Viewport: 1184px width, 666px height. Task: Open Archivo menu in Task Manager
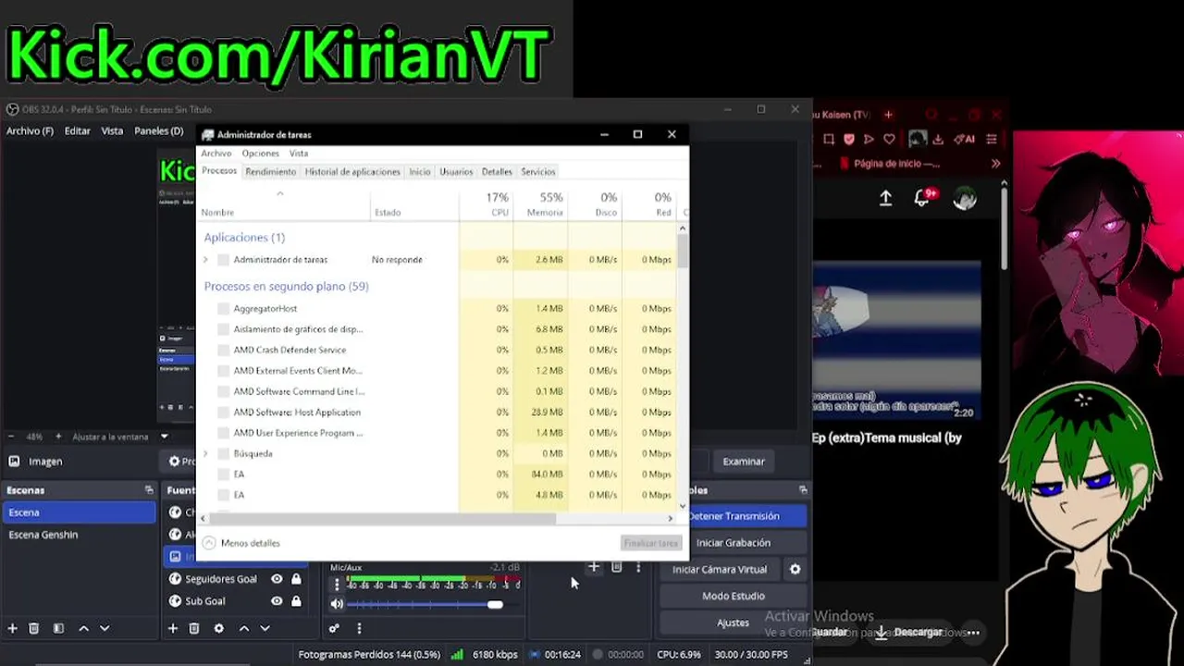pos(216,154)
